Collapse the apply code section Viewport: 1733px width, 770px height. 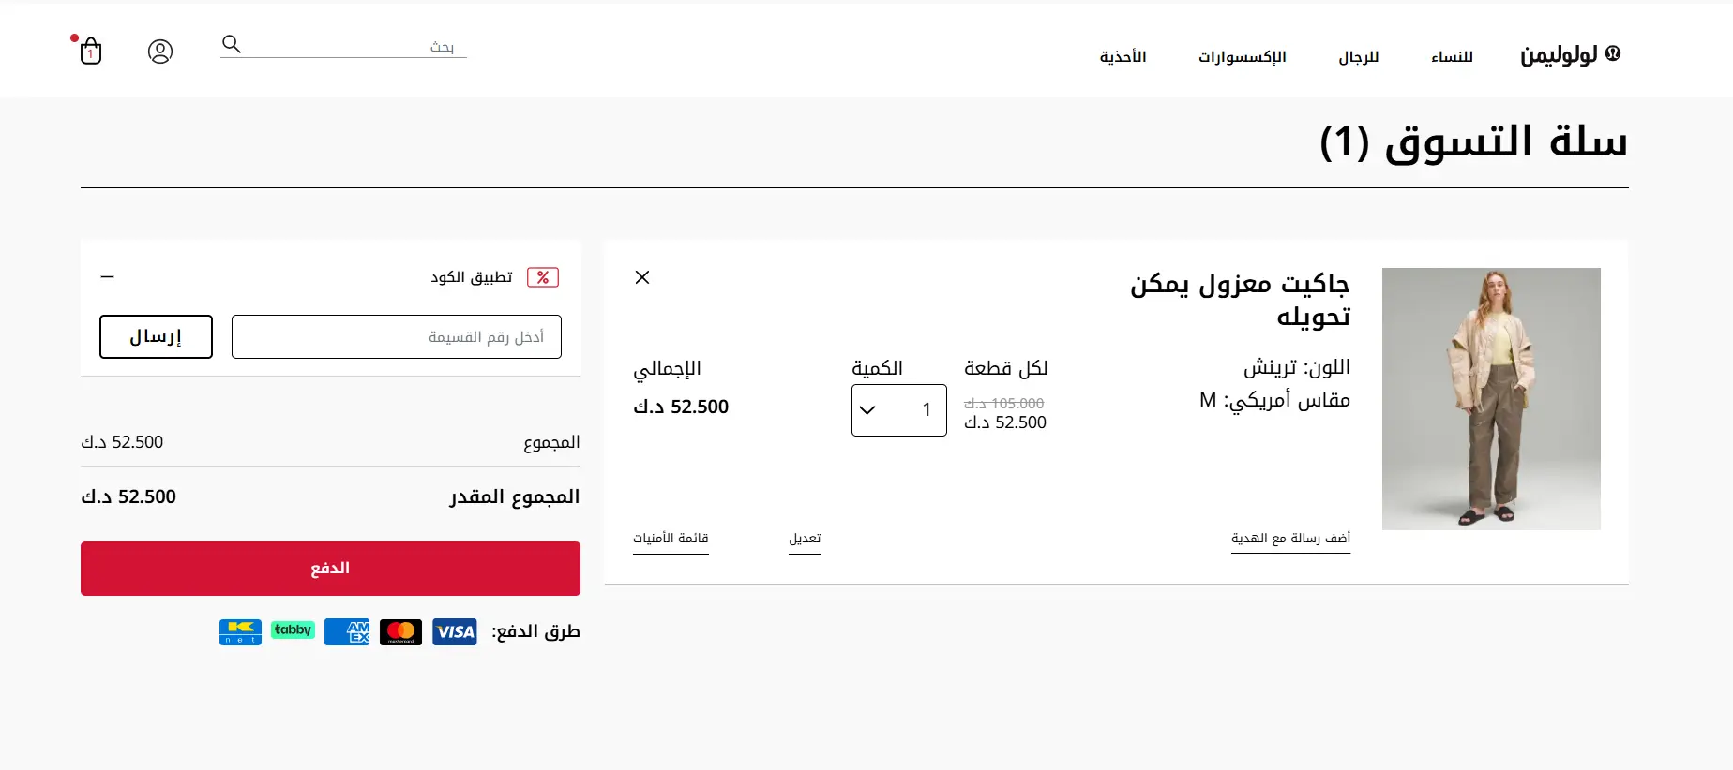pos(108,277)
